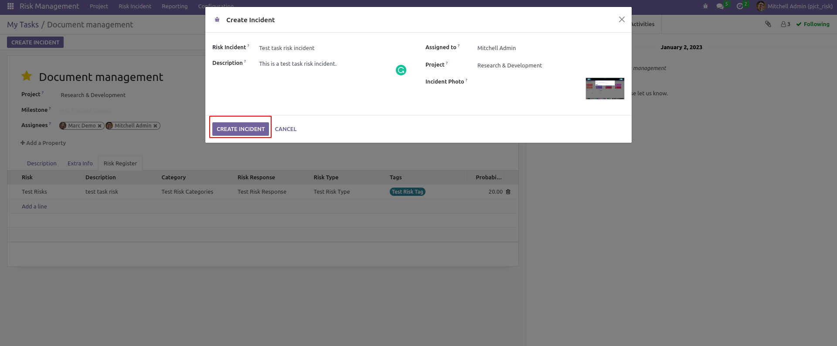
Task: Open the Project dropdown in Create Incident dialog
Action: 549,65
